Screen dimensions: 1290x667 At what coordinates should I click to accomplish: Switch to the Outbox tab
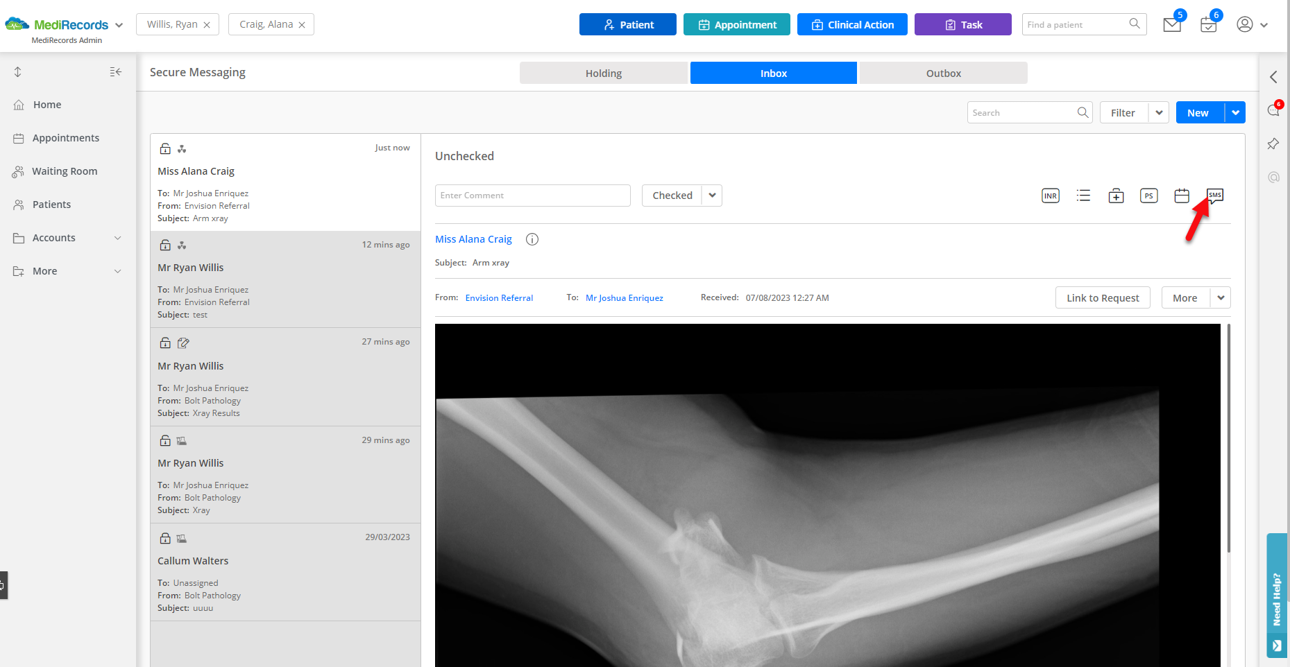pos(944,73)
